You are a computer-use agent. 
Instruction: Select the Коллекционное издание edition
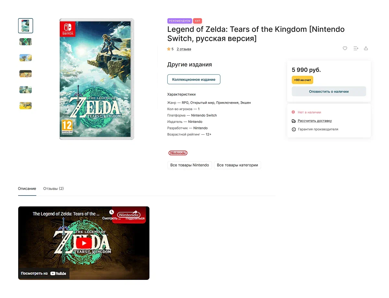point(194,79)
